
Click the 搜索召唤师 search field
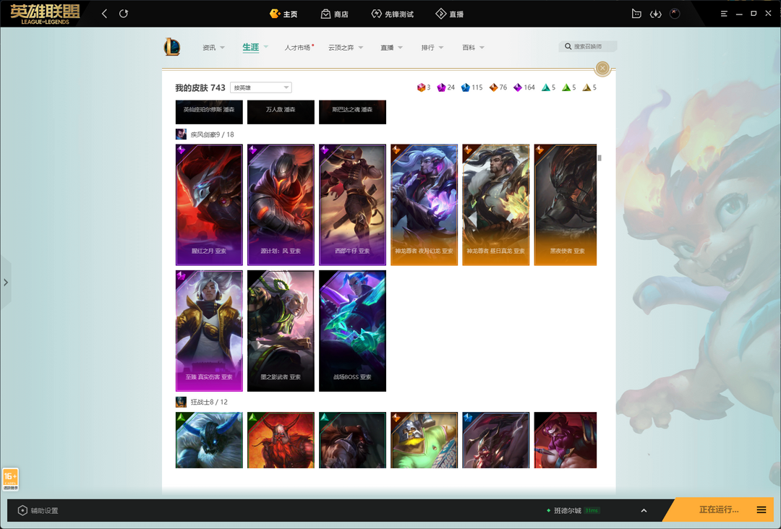pyautogui.click(x=588, y=46)
